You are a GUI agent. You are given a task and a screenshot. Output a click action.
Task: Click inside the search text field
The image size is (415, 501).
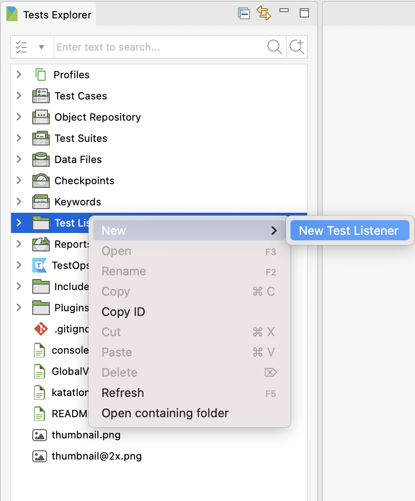[x=138, y=47]
